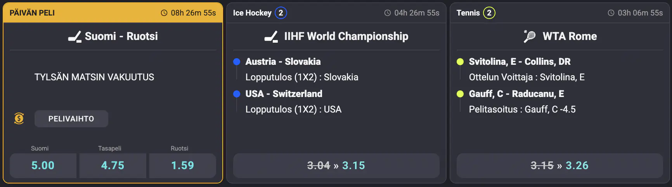Click the cash-out coin icon beside Pelivaihto
The image size is (672, 187).
(19, 118)
